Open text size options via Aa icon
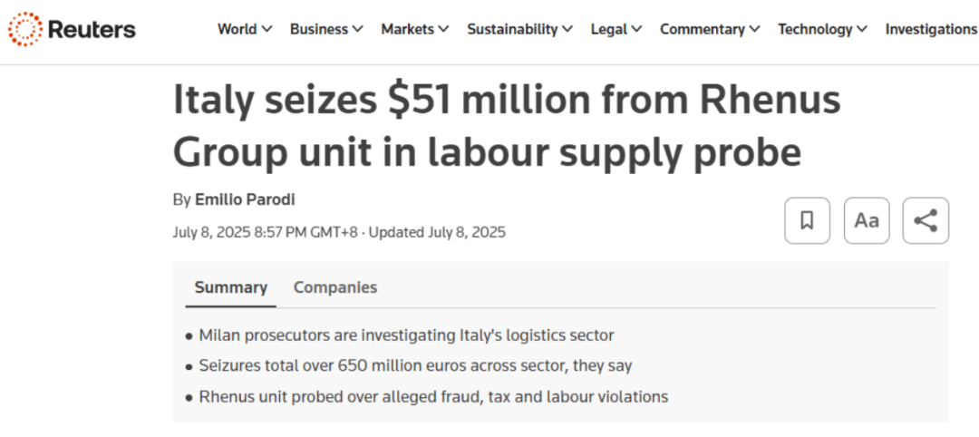 (867, 220)
